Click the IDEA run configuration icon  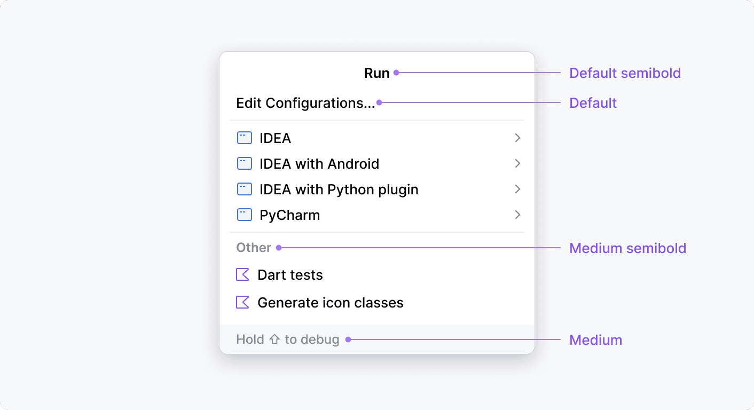244,138
